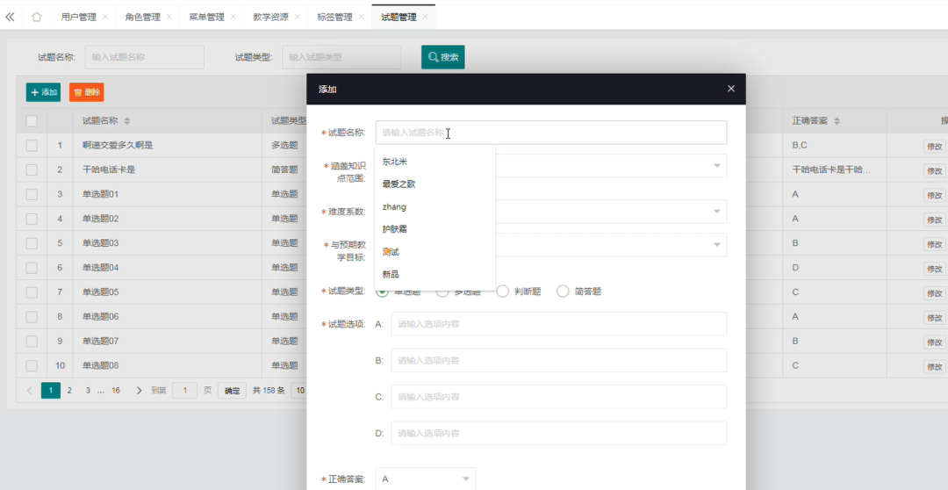Screen dimensions: 948x490
Task: Close the 试题管理 tab
Action: (425, 17)
